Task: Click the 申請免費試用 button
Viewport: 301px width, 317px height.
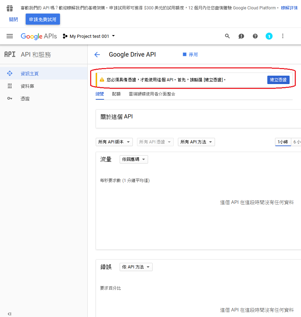Action: 43,19
